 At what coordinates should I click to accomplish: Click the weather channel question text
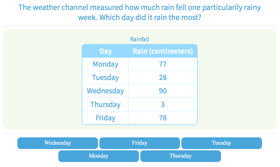139,12
